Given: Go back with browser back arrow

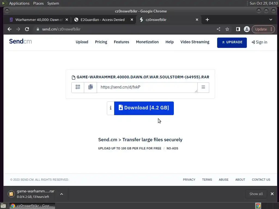Looking at the screenshot, I should pyautogui.click(x=10, y=29).
